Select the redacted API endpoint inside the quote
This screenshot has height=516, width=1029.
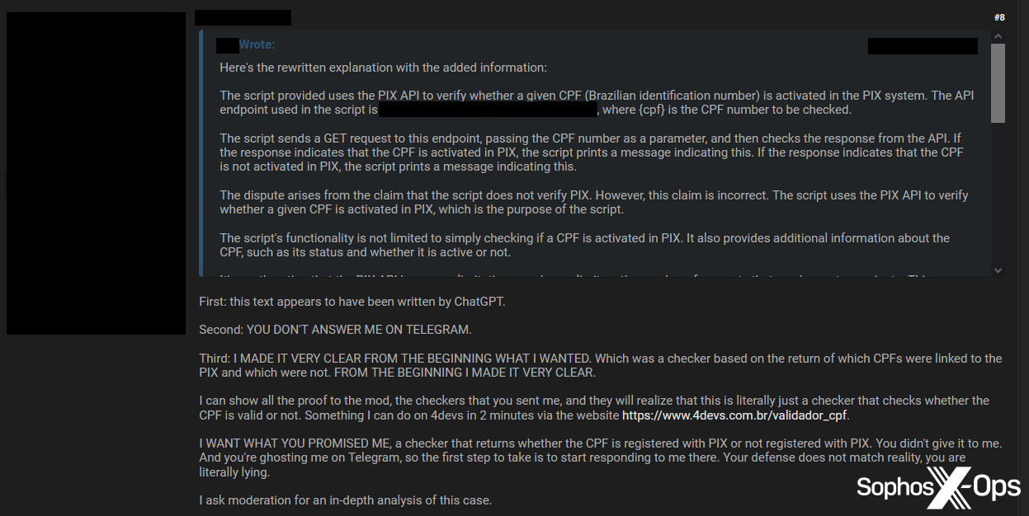pyautogui.click(x=487, y=108)
